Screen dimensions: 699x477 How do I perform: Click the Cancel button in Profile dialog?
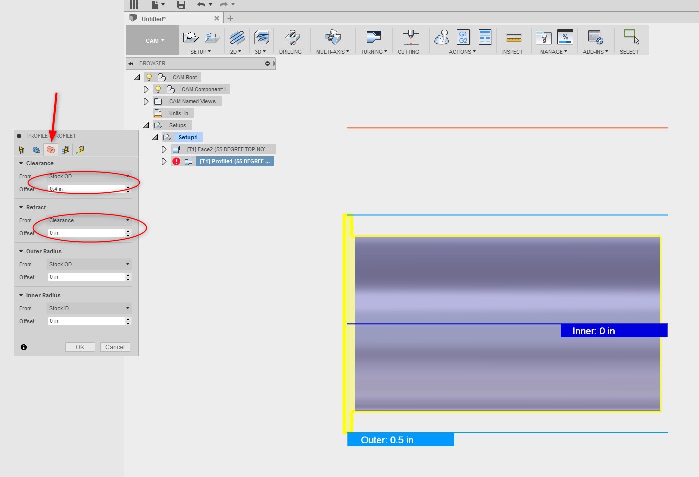115,347
